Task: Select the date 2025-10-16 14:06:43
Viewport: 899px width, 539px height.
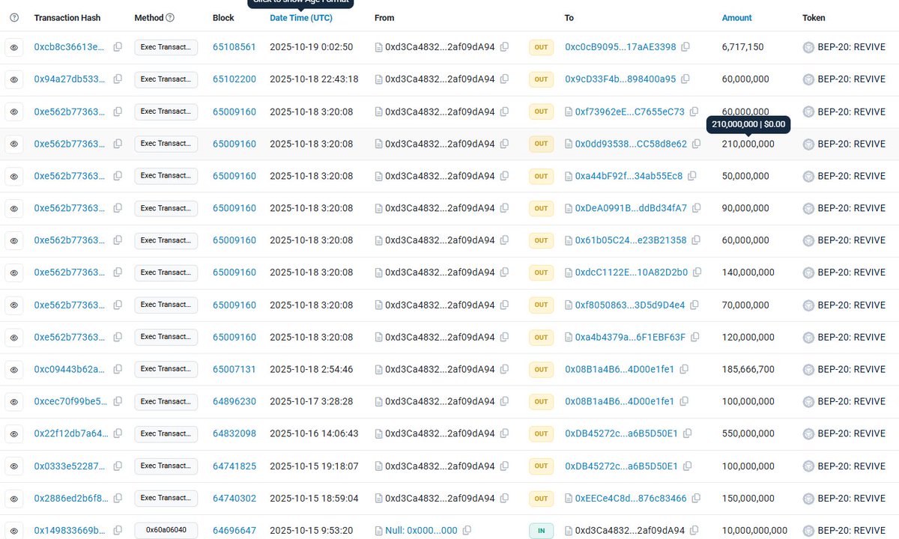Action: tap(314, 434)
